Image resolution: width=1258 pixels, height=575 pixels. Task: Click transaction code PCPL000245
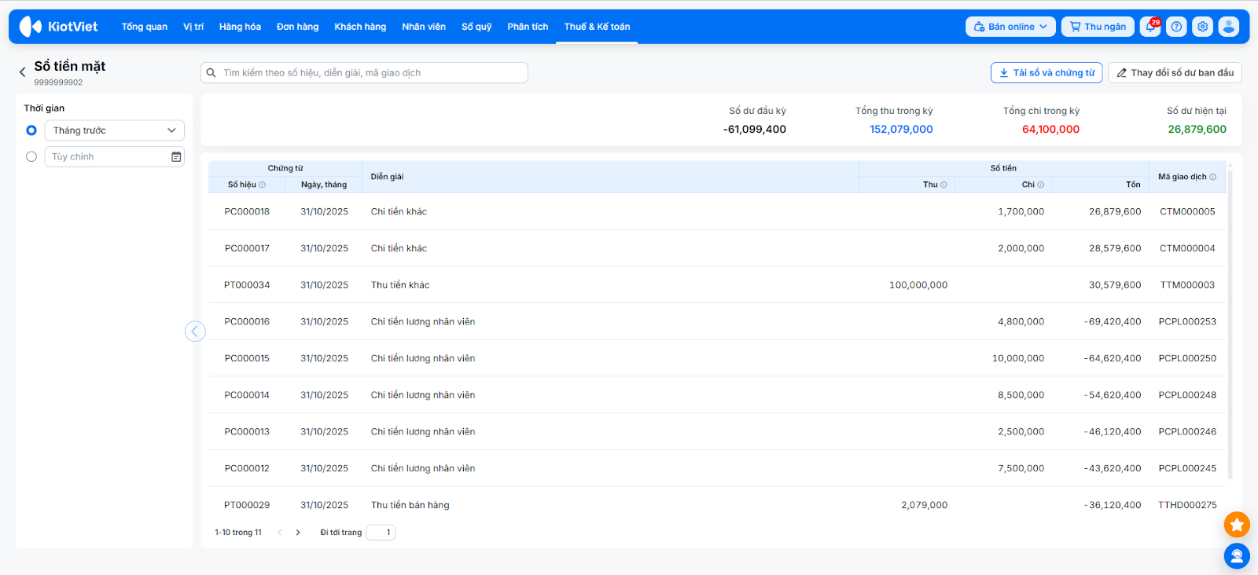tap(1187, 468)
